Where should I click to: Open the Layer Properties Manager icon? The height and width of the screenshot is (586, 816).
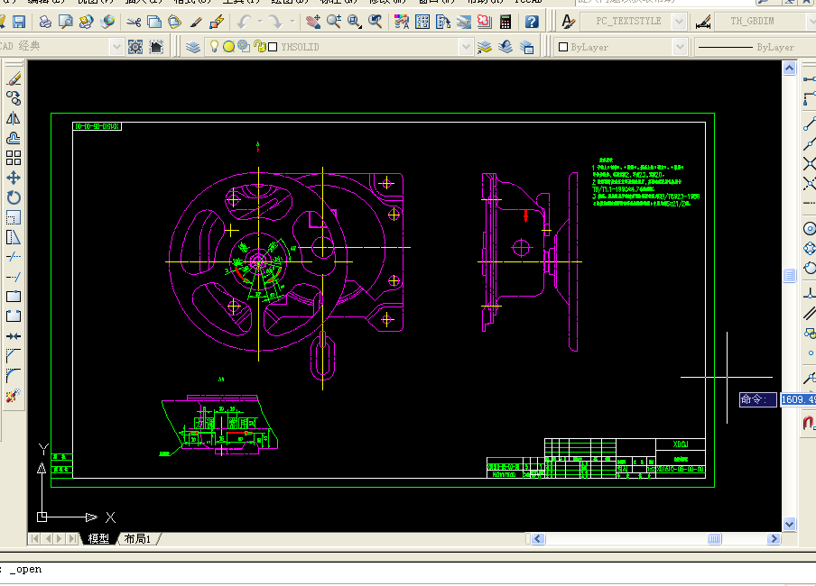click(x=193, y=47)
